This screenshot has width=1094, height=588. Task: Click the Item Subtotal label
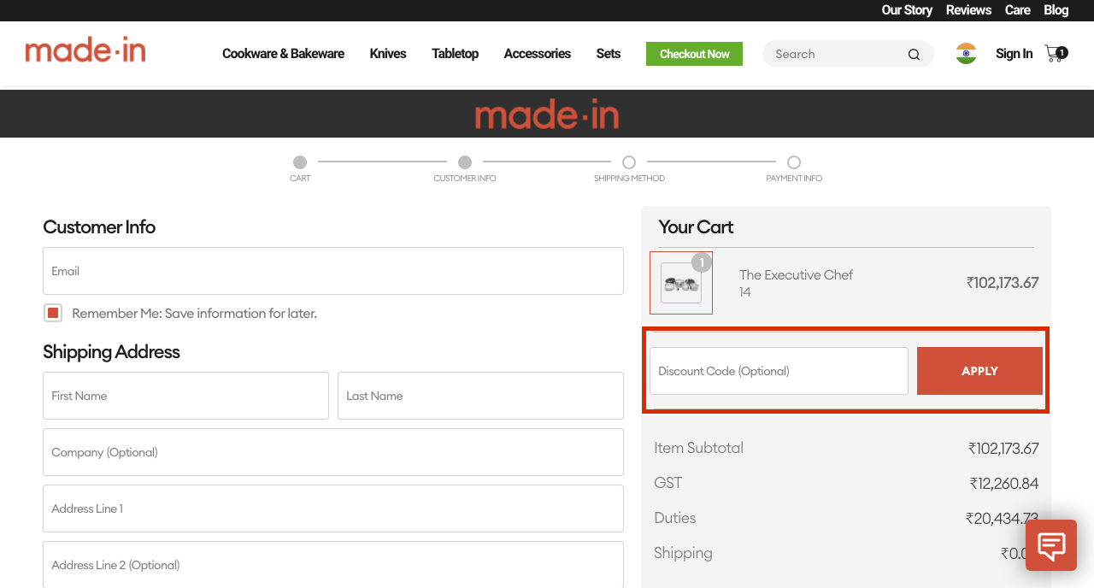point(698,448)
